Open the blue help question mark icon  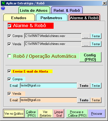3,8
